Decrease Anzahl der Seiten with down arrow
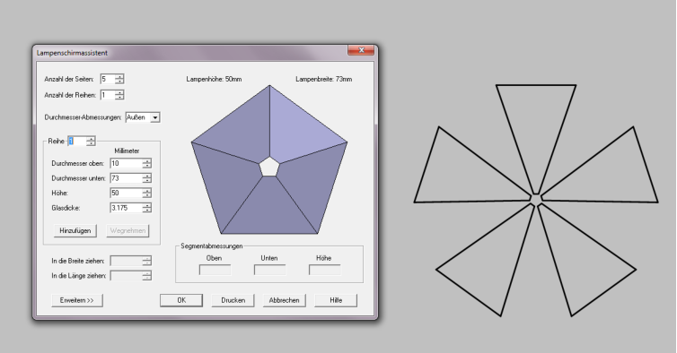The image size is (677, 353). (x=119, y=82)
